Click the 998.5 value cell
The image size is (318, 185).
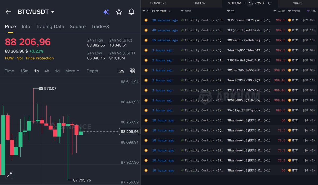(x=281, y=110)
